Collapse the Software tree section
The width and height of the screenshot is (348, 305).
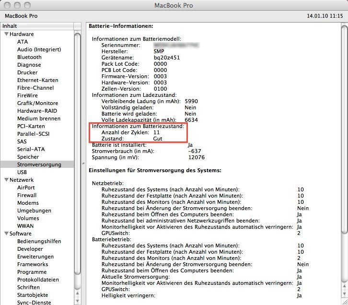tap(6, 234)
